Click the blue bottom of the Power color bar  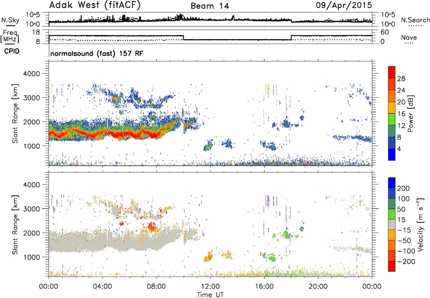[392, 154]
